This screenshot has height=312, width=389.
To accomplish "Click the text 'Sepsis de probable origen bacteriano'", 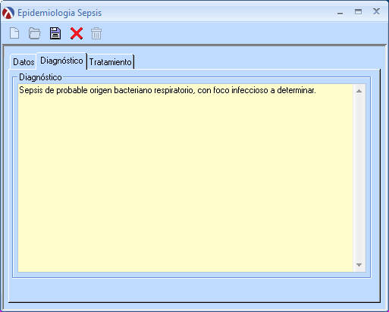I will [86, 90].
